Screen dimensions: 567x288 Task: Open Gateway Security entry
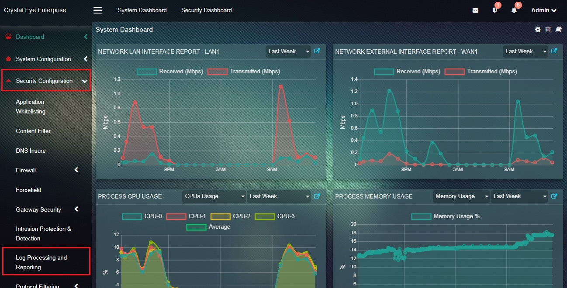point(38,209)
